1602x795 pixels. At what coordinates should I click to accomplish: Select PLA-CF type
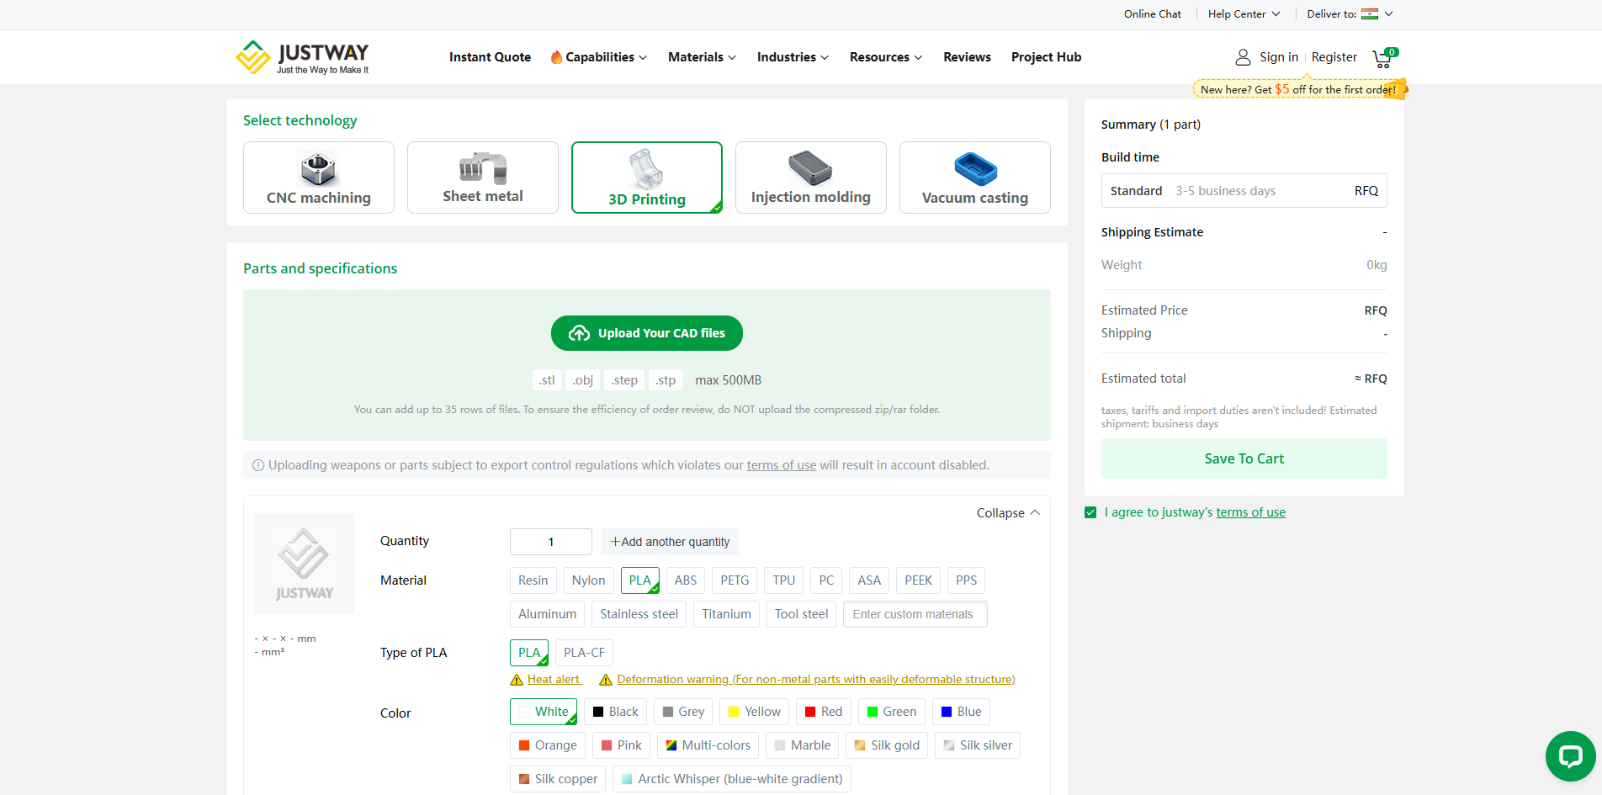coord(584,653)
